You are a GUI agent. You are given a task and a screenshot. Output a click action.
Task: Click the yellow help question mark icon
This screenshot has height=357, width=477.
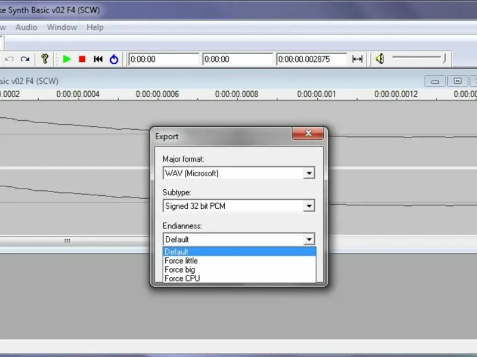click(45, 58)
